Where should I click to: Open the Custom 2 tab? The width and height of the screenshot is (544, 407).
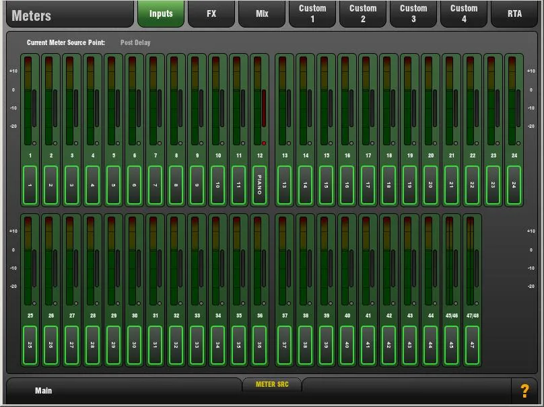(363, 13)
